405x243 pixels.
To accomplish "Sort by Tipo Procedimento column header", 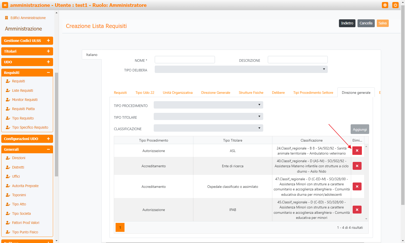I will (x=153, y=140).
